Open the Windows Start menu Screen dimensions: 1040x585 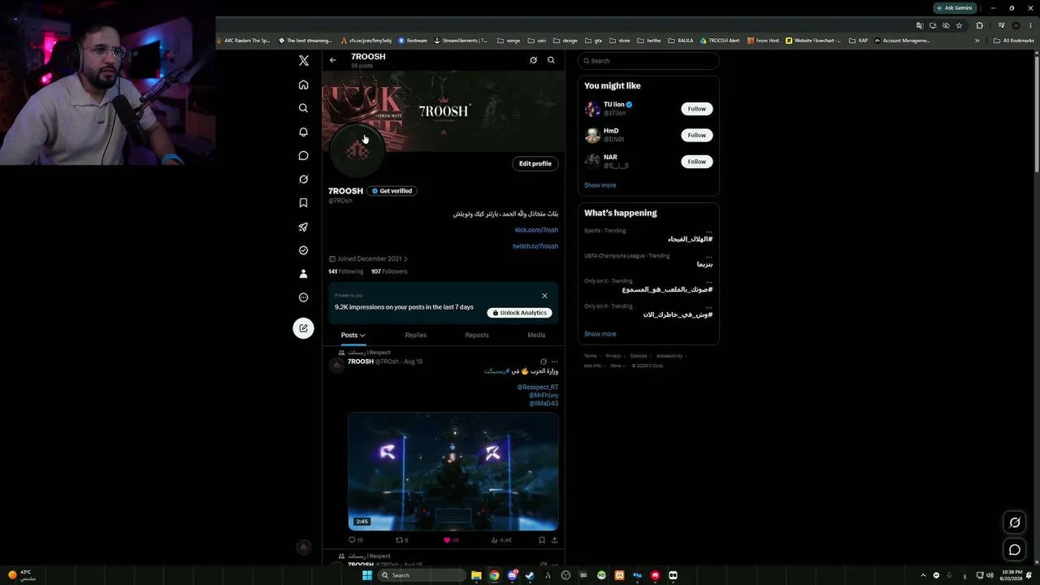pos(367,575)
